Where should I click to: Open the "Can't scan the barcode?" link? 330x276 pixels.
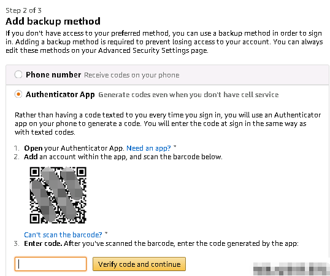[x=63, y=235]
